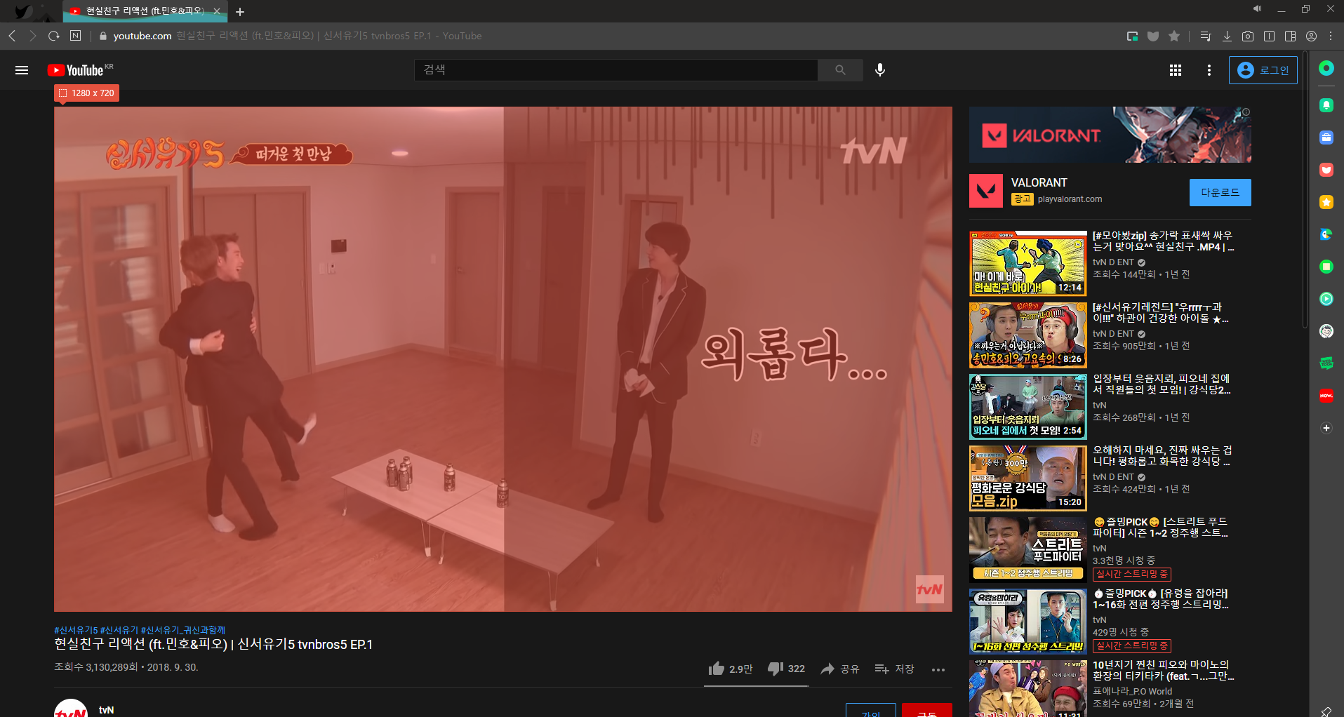Screen dimensions: 1344x717
Task: Open the teal play-button sidebar icon
Action: (x=1326, y=299)
